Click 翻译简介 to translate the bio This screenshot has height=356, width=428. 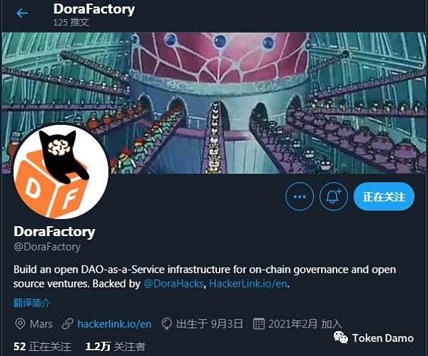tap(32, 302)
